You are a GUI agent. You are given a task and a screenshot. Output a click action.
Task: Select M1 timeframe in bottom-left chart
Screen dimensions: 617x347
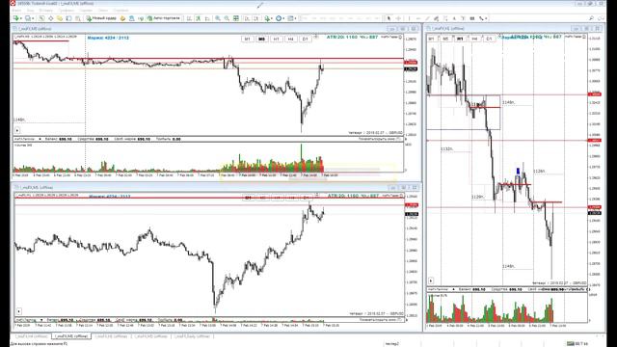pos(248,197)
